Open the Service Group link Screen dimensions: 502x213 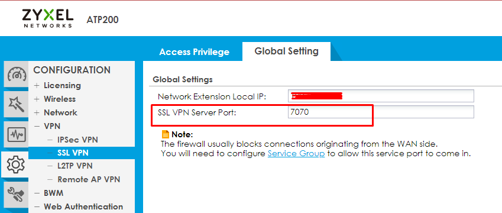pyautogui.click(x=296, y=154)
